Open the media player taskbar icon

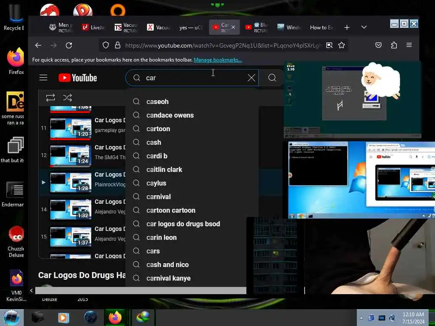coord(63,318)
